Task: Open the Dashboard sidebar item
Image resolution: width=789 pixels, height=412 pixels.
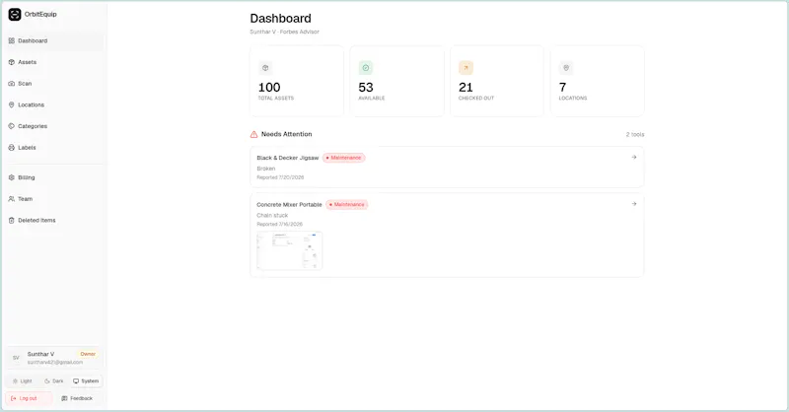Action: pyautogui.click(x=54, y=40)
